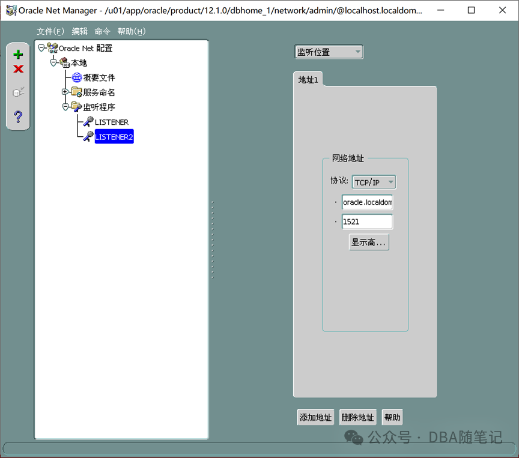519x458 pixels.
Task: Click the Oracle Net Manager title bar icon
Action: tap(11, 11)
